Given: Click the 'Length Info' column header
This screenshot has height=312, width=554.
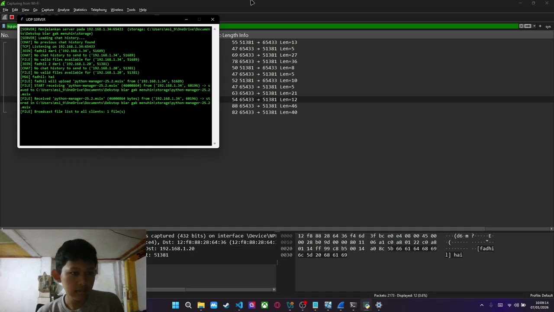Looking at the screenshot, I should click(235, 35).
